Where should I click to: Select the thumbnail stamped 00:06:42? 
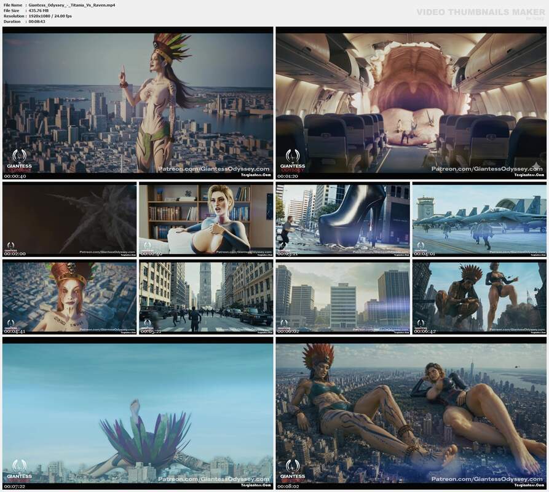pyautogui.click(x=480, y=297)
